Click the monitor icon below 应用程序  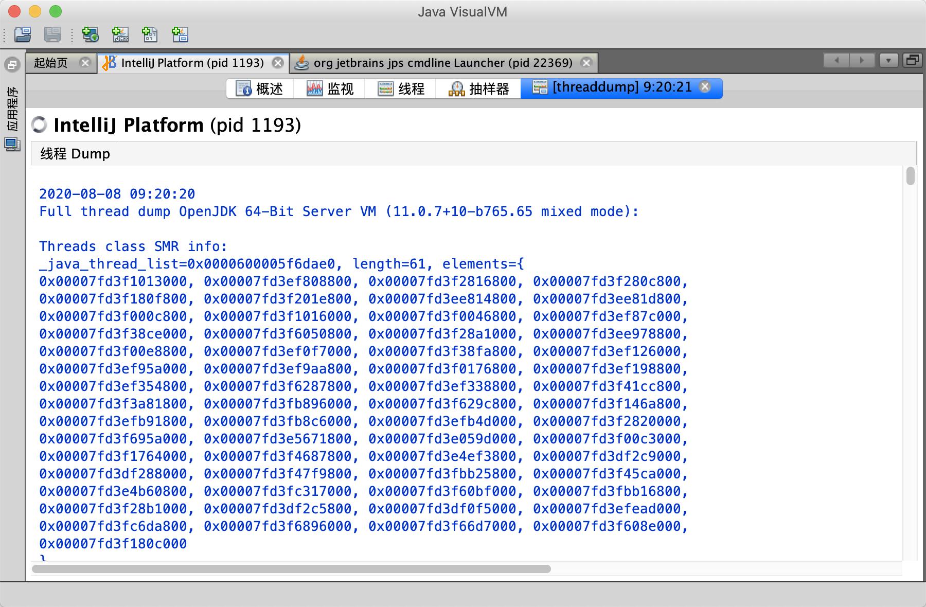pos(12,145)
